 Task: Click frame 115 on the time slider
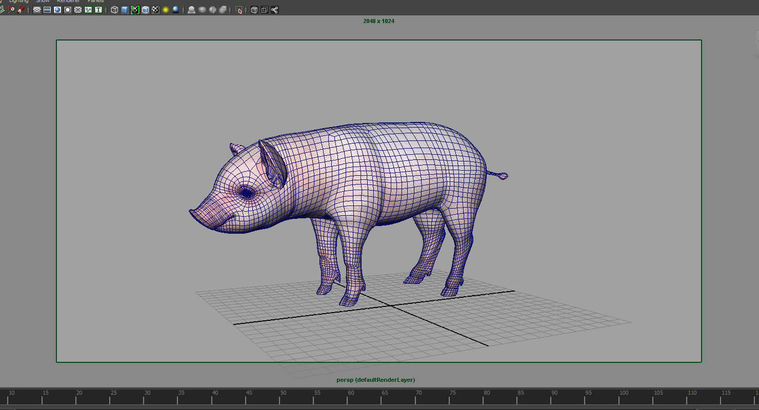726,393
